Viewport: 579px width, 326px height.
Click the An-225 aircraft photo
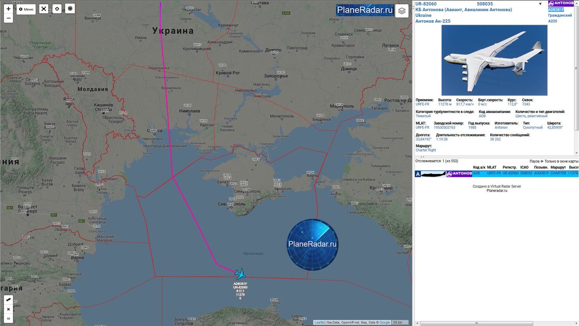pyautogui.click(x=494, y=60)
